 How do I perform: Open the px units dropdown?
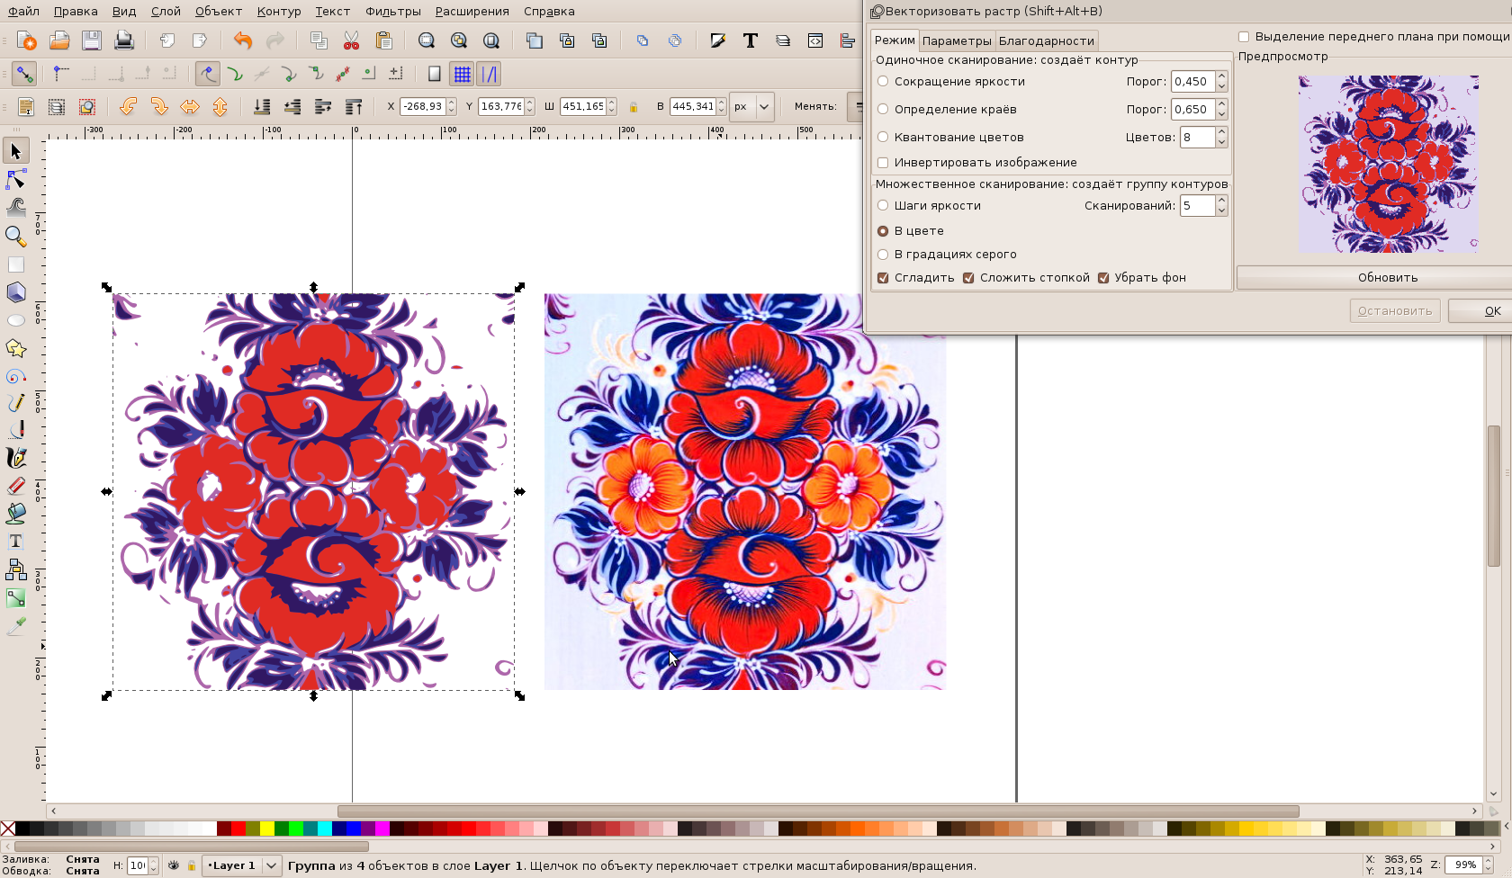752,107
